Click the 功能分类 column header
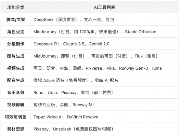Screen dimensions: 180x136 [16, 7]
